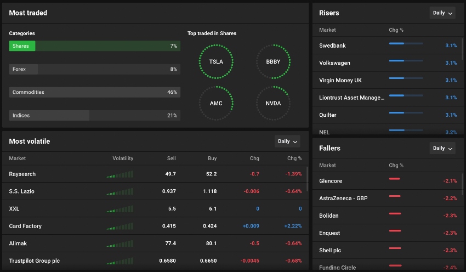The image size is (466, 272).
Task: Click Boliden red change bar in Fallers
Action: pos(395,213)
